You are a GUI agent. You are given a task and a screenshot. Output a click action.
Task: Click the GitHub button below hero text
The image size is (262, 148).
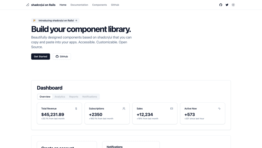62,56
